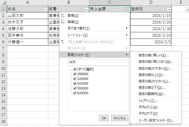Viewport: 189px width, 127px height.
Task: Click the resize grip of the filter menu
Action: coord(129,123)
